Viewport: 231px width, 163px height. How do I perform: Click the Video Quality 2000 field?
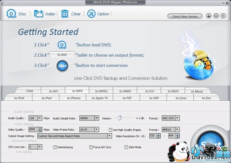click(33, 129)
